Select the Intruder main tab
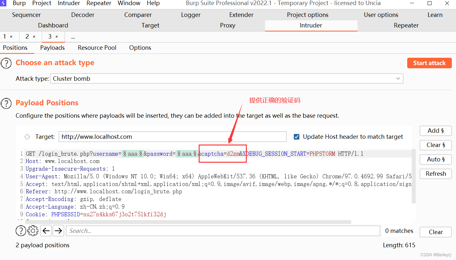The height and width of the screenshot is (260, 456). pyautogui.click(x=311, y=26)
